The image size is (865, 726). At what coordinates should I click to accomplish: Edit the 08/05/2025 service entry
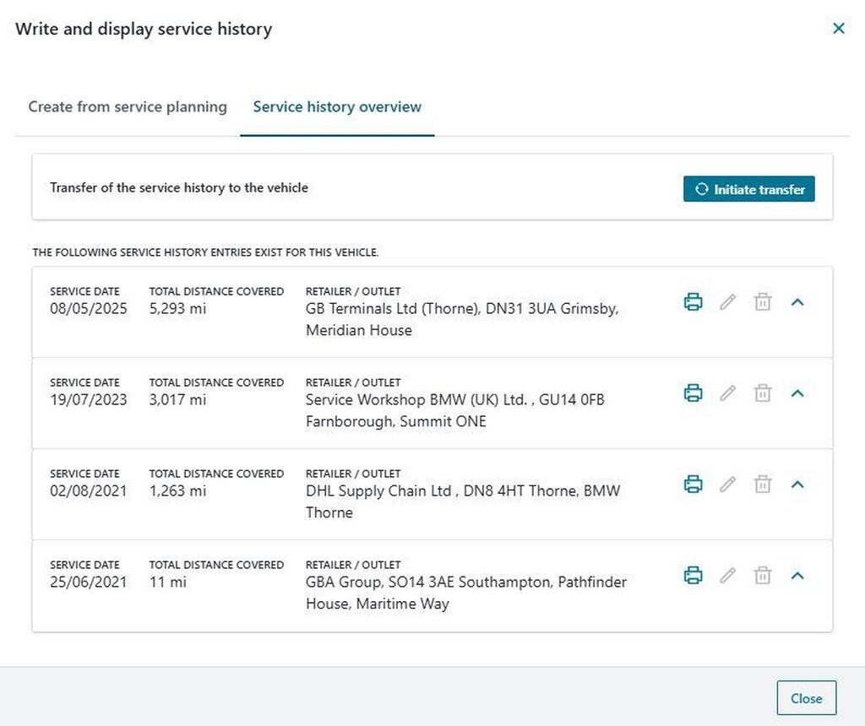tap(727, 301)
